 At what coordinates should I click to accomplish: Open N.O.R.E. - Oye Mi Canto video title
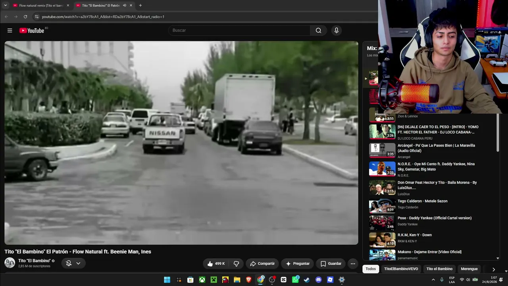(x=436, y=166)
